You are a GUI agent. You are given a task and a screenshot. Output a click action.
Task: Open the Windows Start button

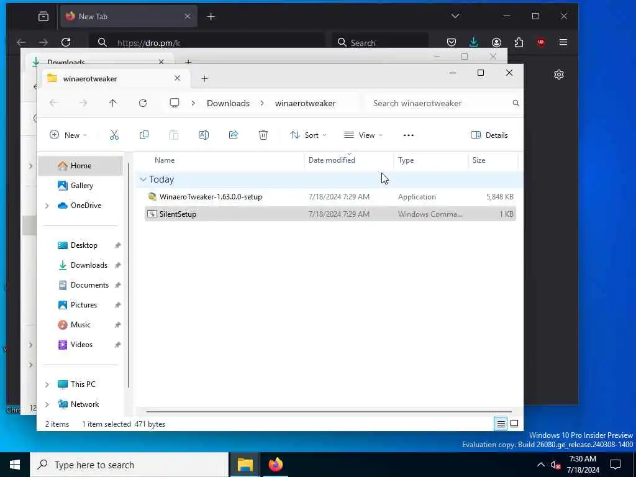[x=15, y=465]
